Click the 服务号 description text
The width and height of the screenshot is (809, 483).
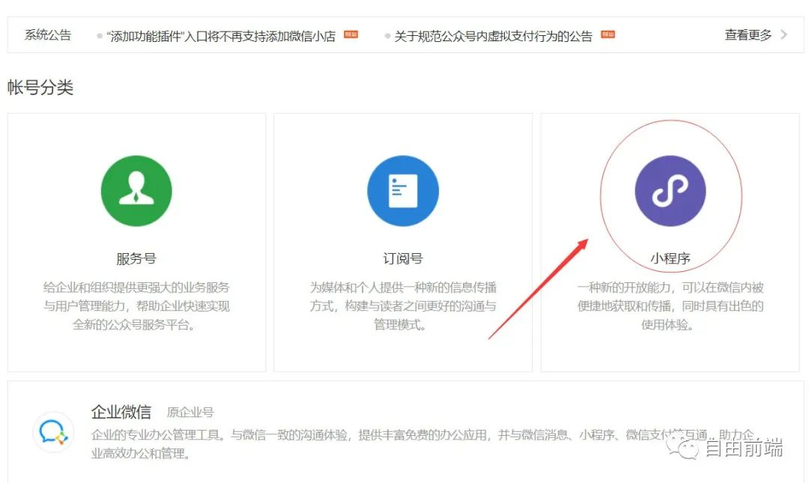(x=136, y=306)
